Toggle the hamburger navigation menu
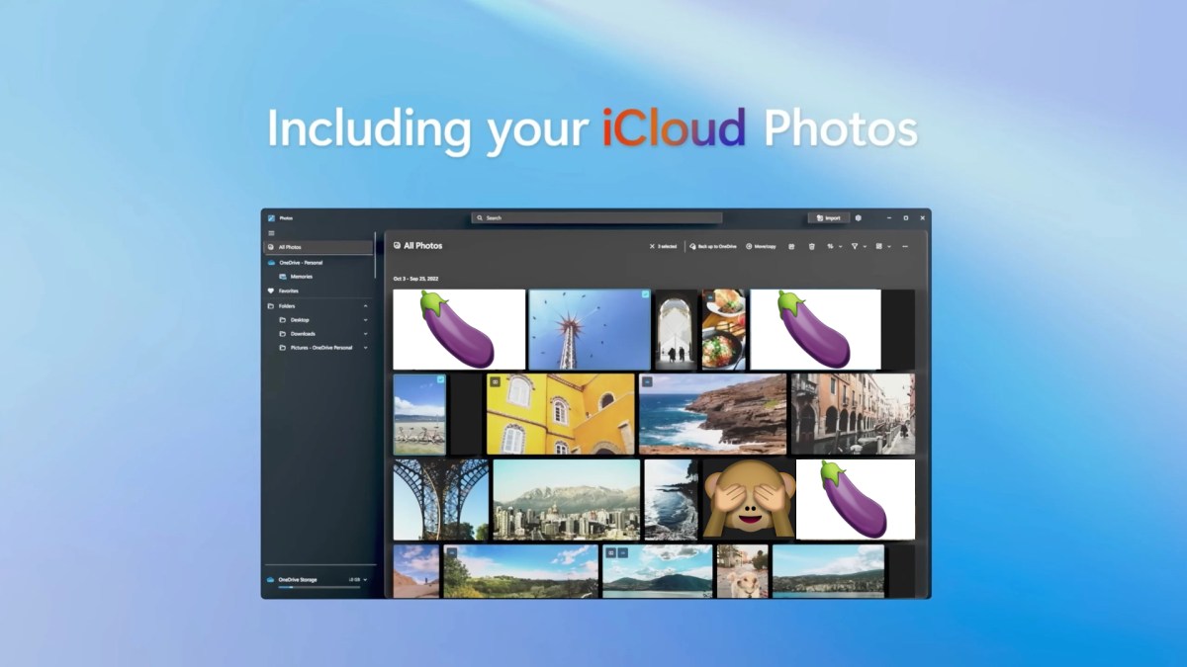1187x667 pixels. [271, 233]
